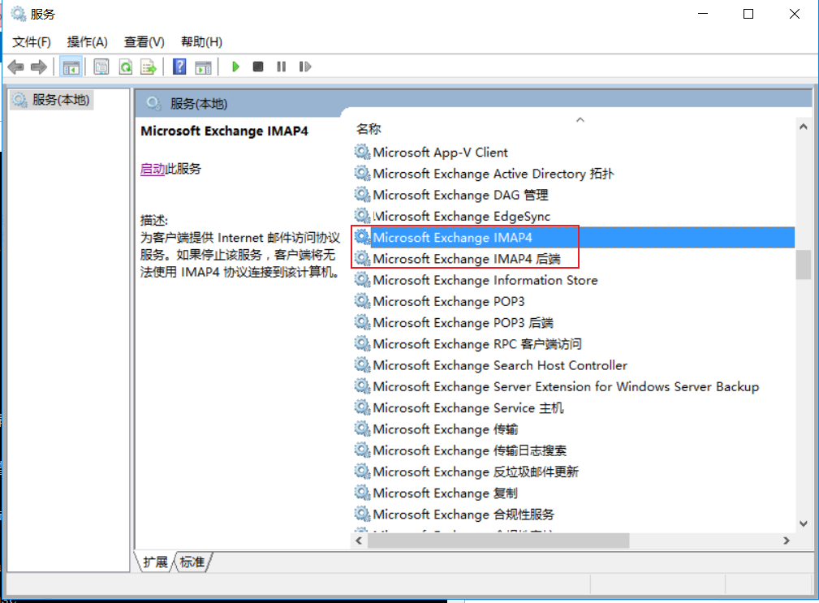The height and width of the screenshot is (603, 819).
Task: Open the 文件(F) menu
Action: pyautogui.click(x=32, y=41)
